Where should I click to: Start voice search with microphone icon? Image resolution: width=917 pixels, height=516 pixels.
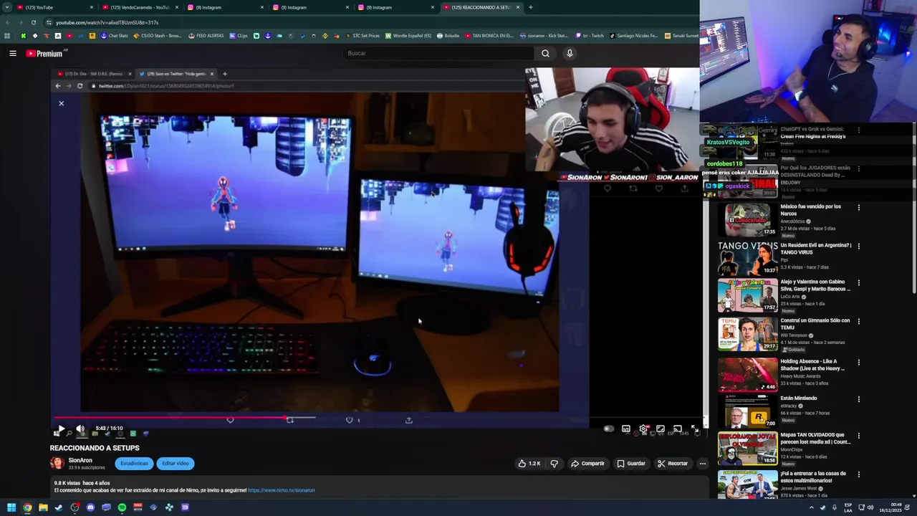point(570,53)
